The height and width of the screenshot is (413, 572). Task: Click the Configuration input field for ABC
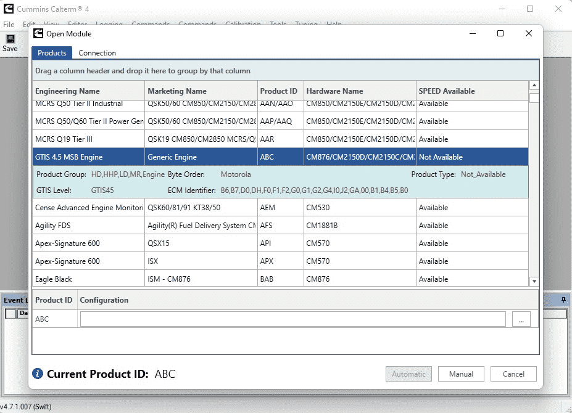pyautogui.click(x=293, y=319)
